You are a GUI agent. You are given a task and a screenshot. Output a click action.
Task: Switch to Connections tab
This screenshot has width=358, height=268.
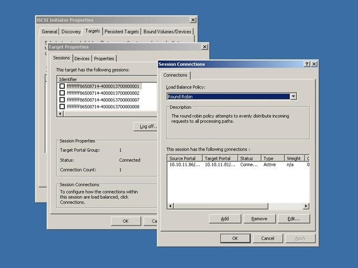pyautogui.click(x=175, y=75)
